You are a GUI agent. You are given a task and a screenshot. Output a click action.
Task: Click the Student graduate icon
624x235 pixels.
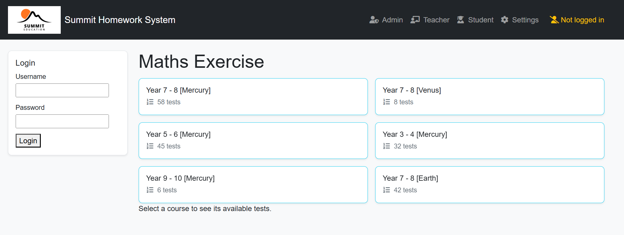460,20
